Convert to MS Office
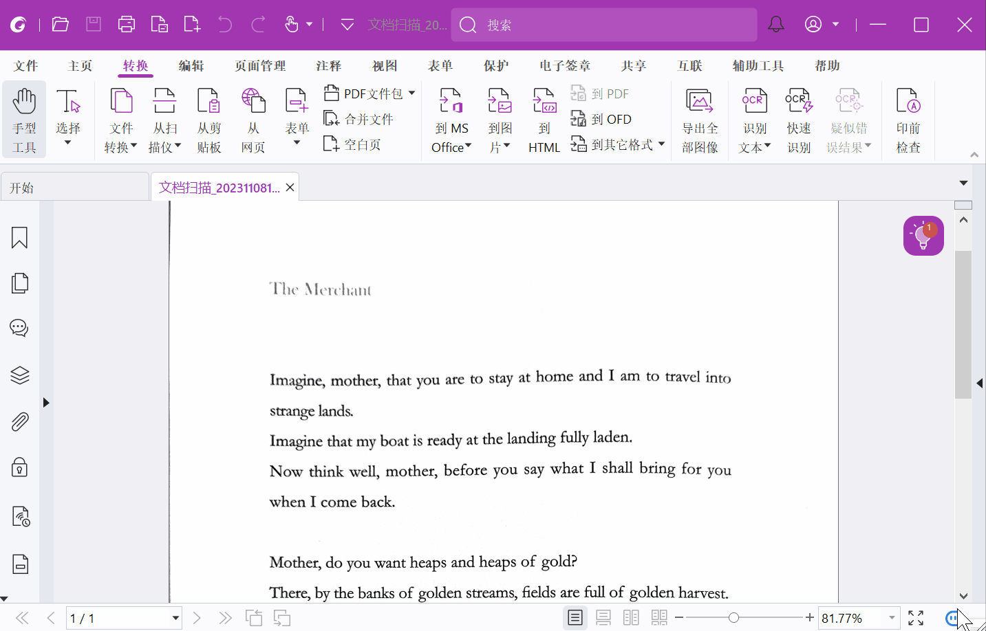This screenshot has width=986, height=631. click(451, 120)
